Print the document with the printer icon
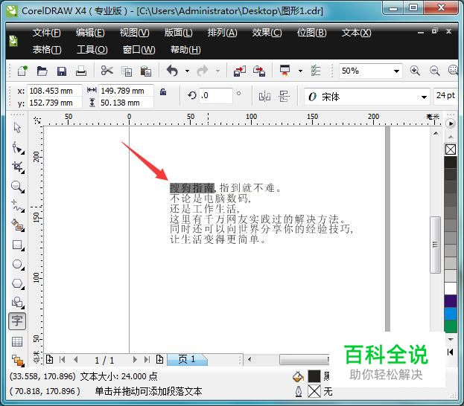The image size is (464, 406). pos(80,71)
